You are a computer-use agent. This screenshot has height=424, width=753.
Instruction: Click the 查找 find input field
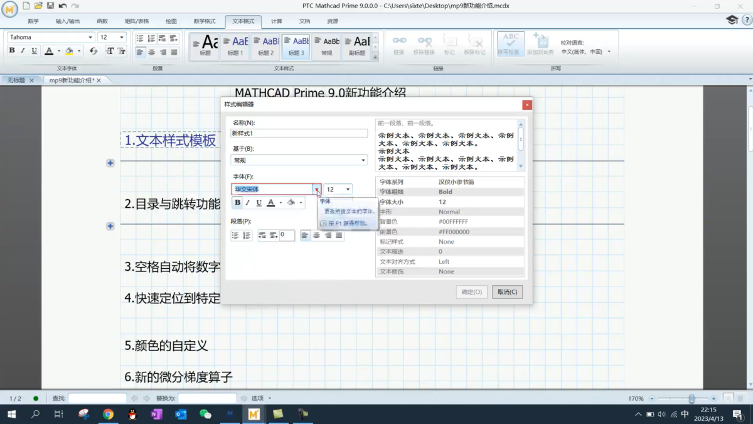[x=97, y=398]
